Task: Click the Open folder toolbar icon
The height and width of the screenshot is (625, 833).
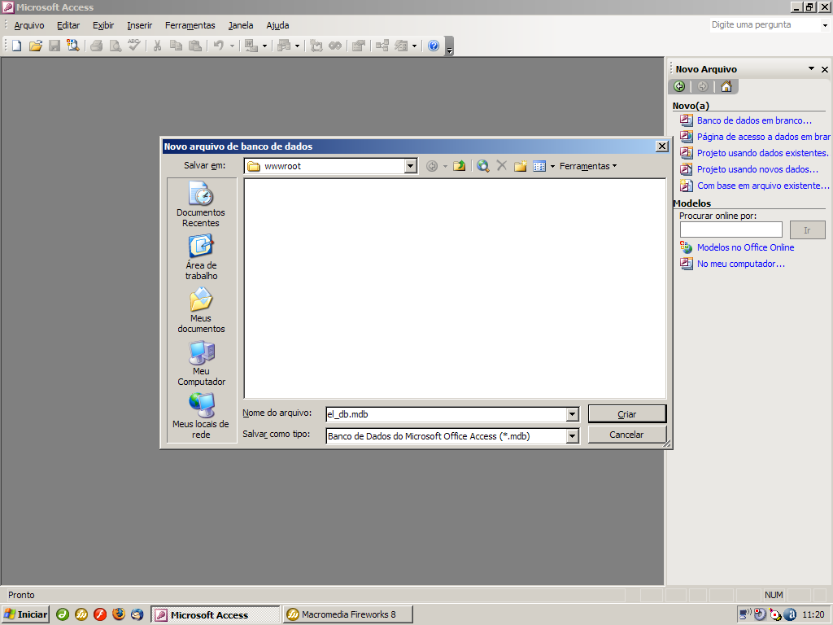Action: pos(36,46)
